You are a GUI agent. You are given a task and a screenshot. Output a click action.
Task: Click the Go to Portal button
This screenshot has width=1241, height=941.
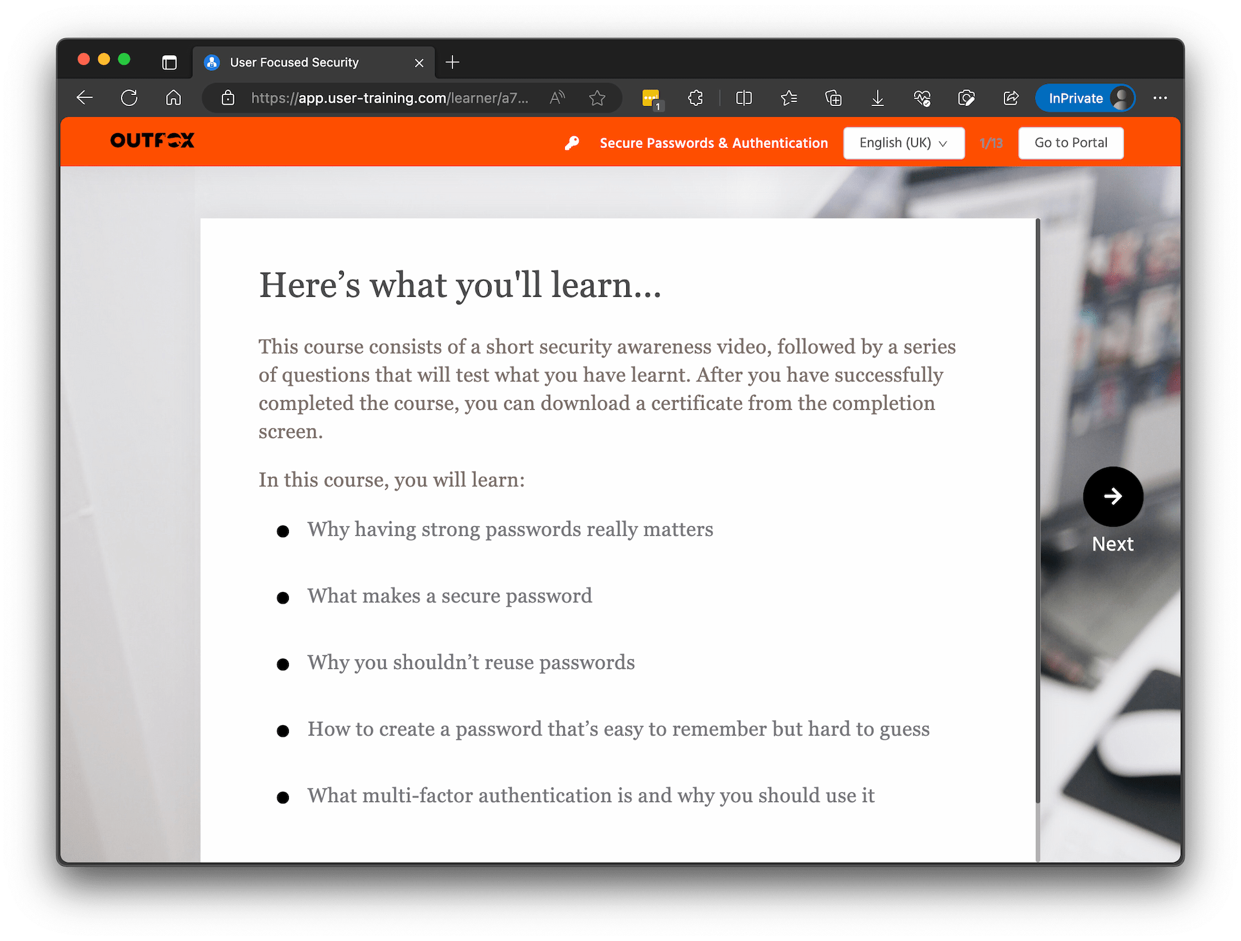1070,143
